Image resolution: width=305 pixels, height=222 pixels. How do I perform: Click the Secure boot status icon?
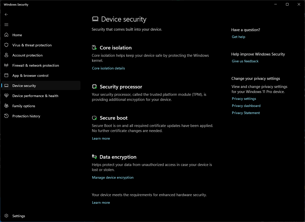[94, 118]
